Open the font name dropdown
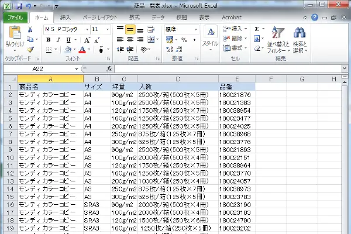 point(87,29)
